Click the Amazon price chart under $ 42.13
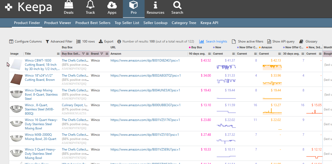This screenshot has width=332, height=164. (x=272, y=67)
